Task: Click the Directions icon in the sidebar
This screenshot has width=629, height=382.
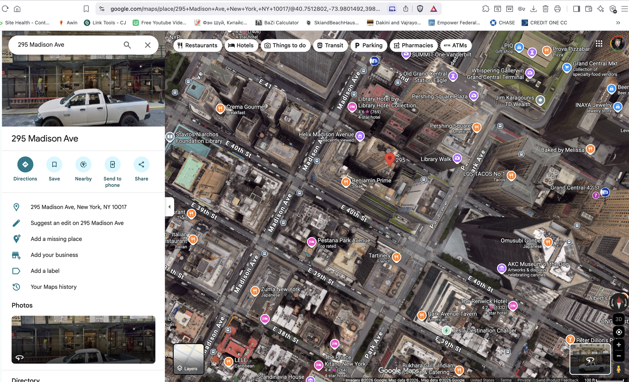Action: click(x=25, y=164)
